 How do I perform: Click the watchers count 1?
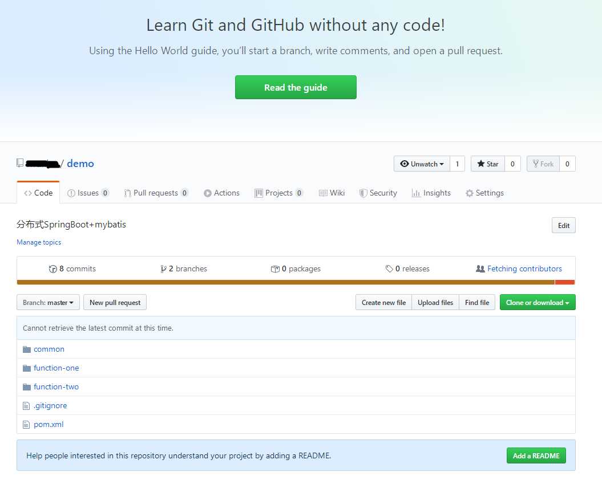(457, 164)
